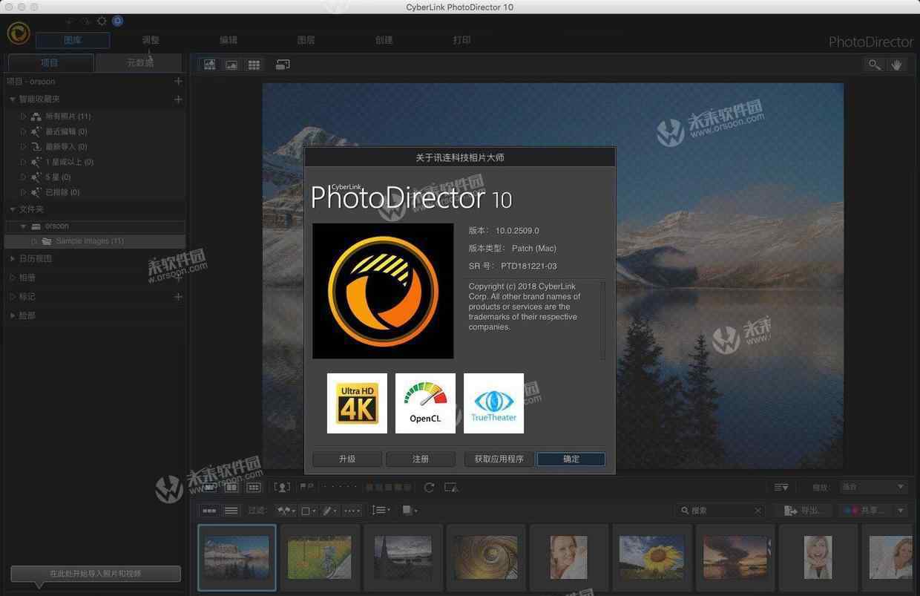Select the spiral staircase thumbnail

pyautogui.click(x=486, y=557)
